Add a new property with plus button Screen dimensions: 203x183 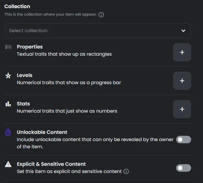[x=182, y=52]
